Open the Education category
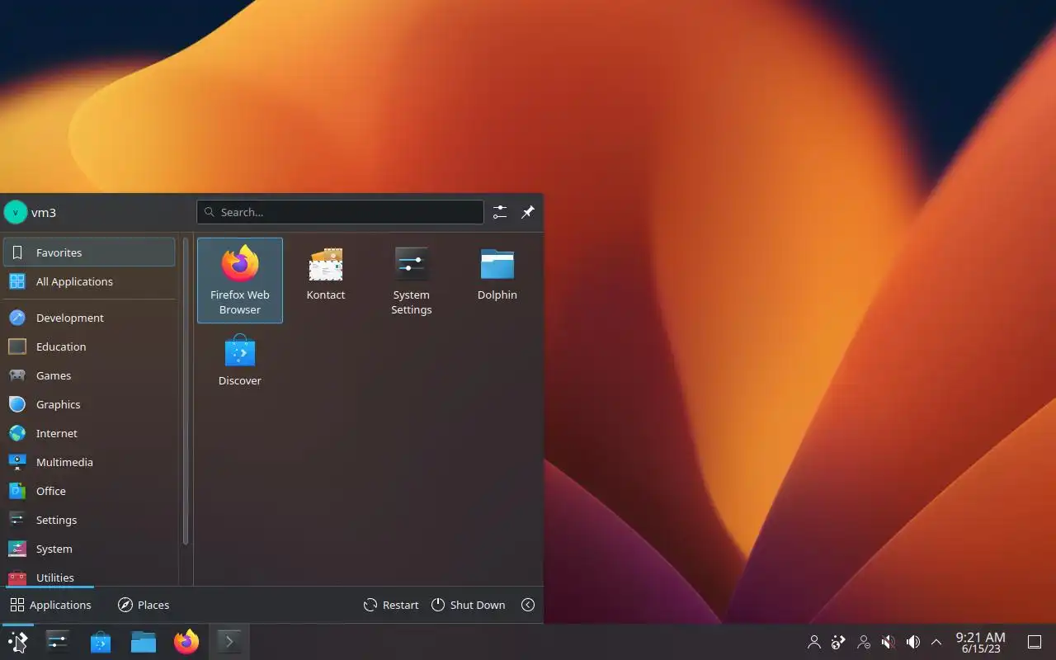 click(89, 346)
